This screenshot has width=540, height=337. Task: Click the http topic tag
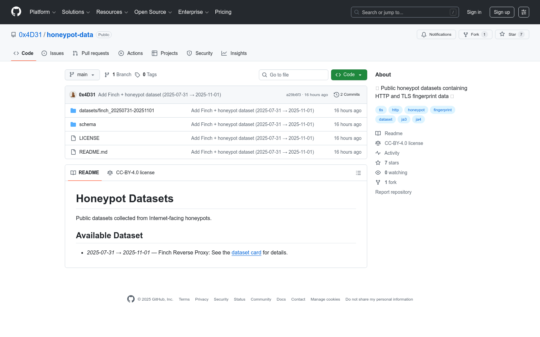click(396, 110)
